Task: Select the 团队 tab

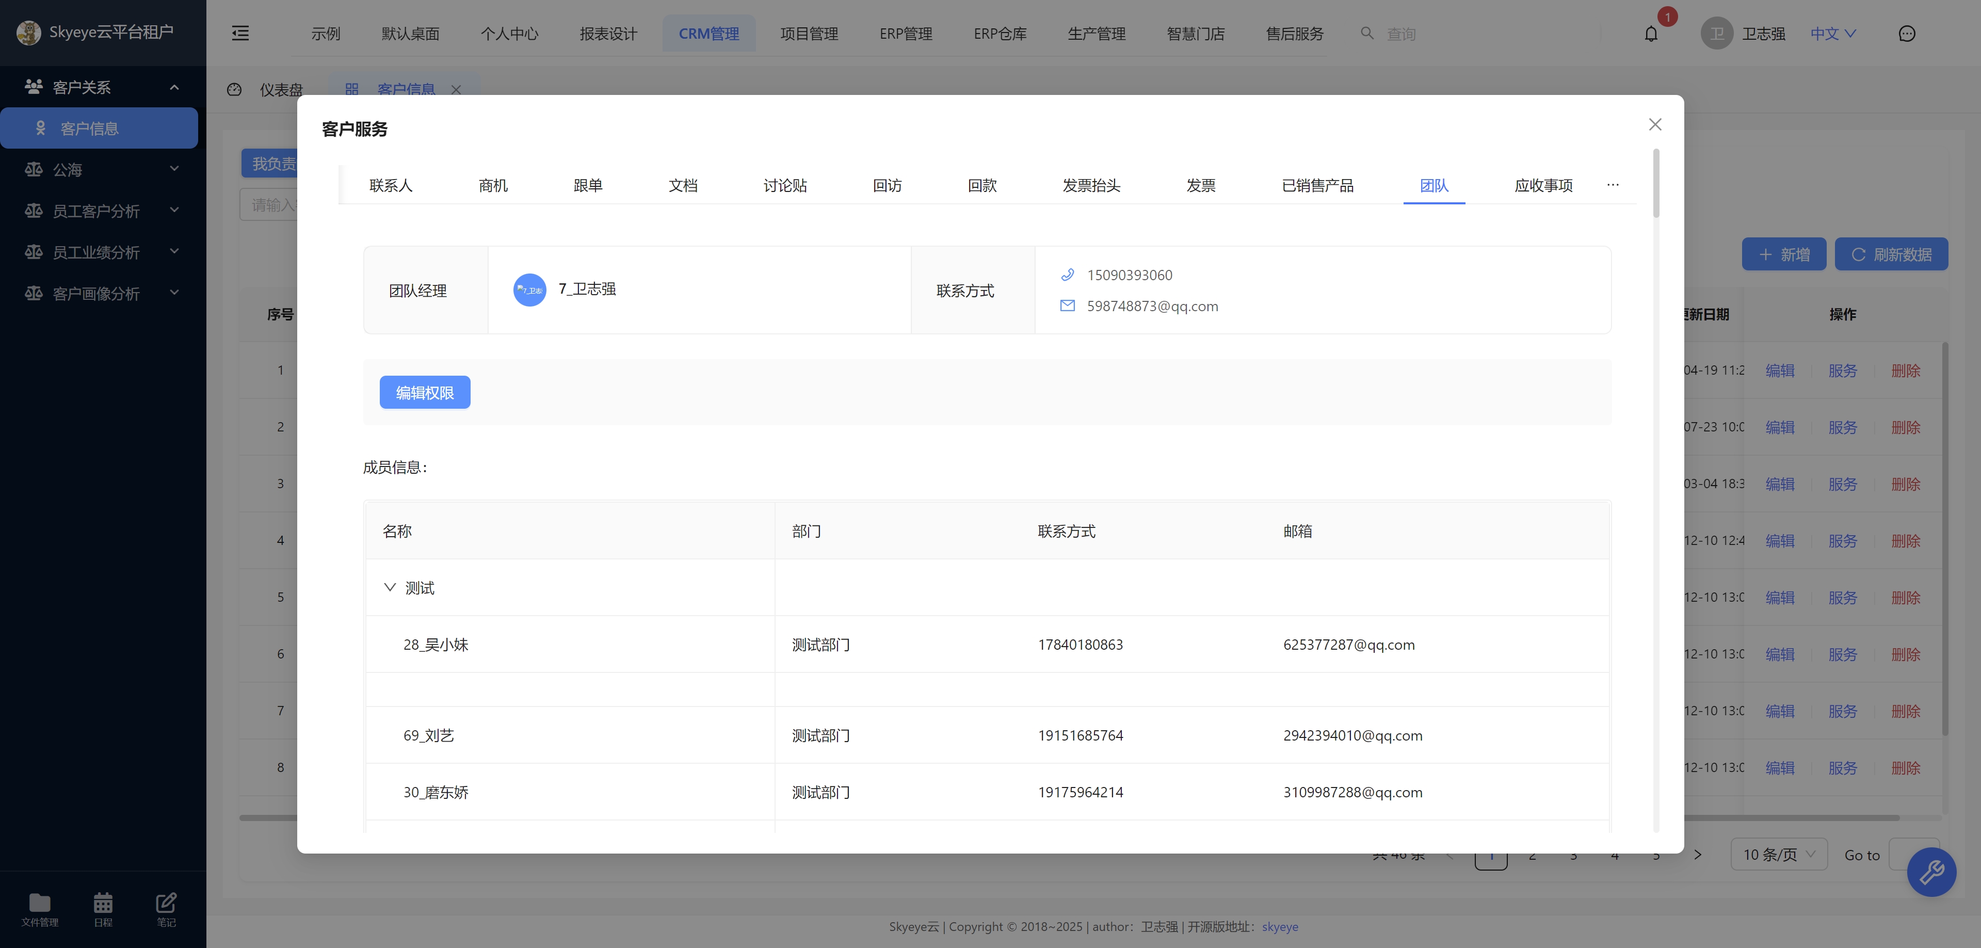Action: coord(1434,185)
